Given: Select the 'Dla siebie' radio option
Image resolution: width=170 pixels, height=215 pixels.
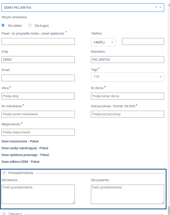Looking at the screenshot, I should pos(3,26).
